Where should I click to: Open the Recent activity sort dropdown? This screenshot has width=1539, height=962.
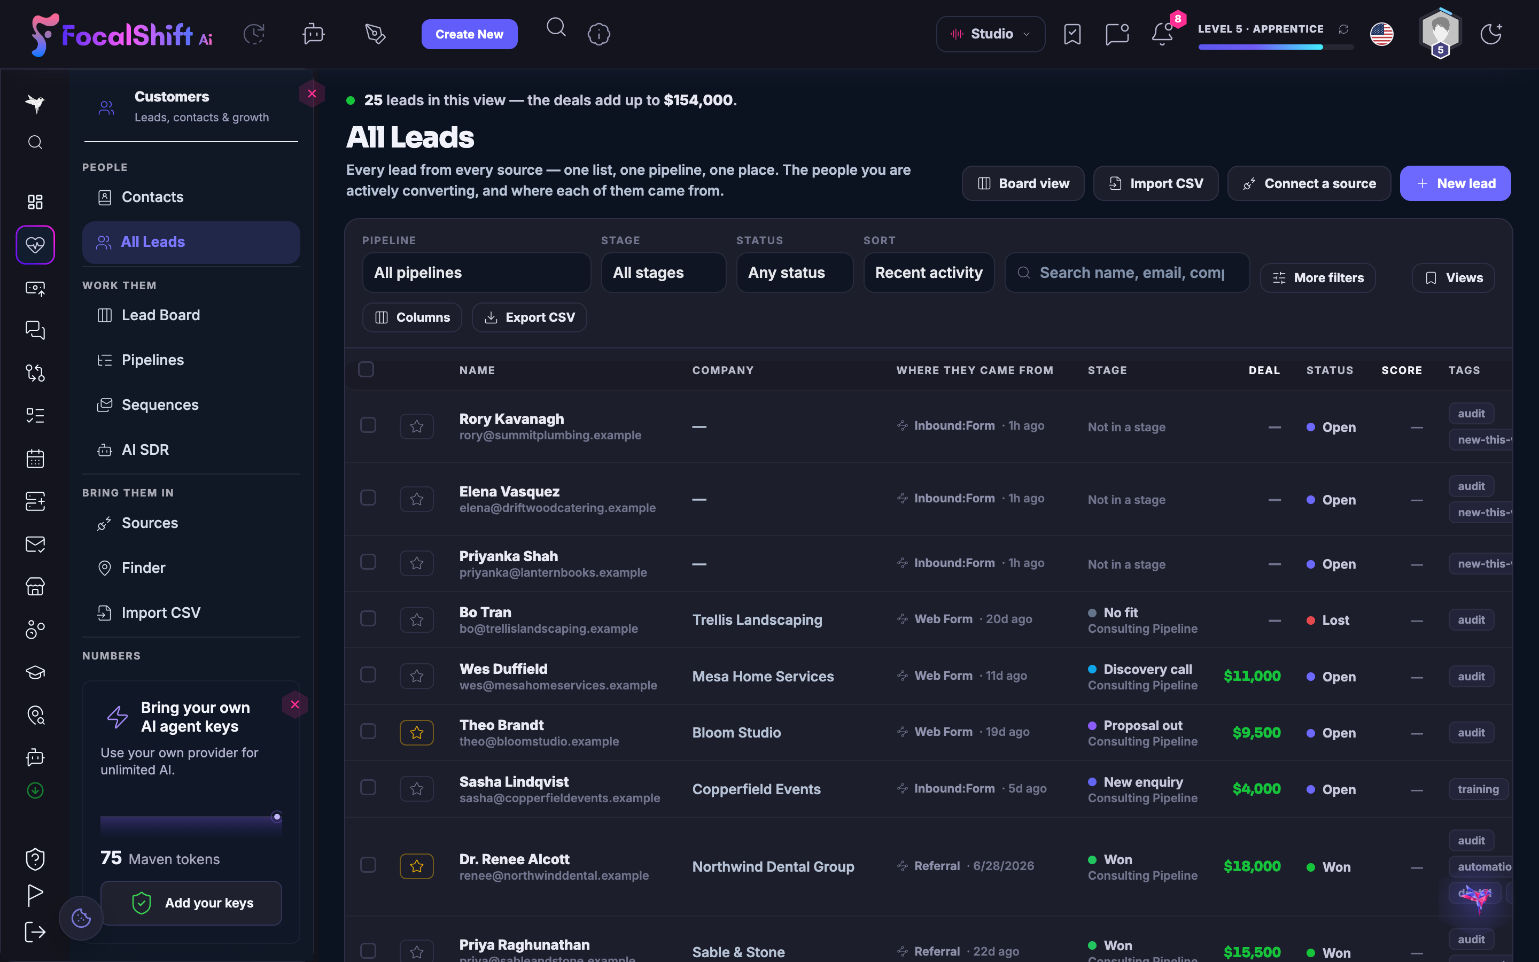(929, 273)
